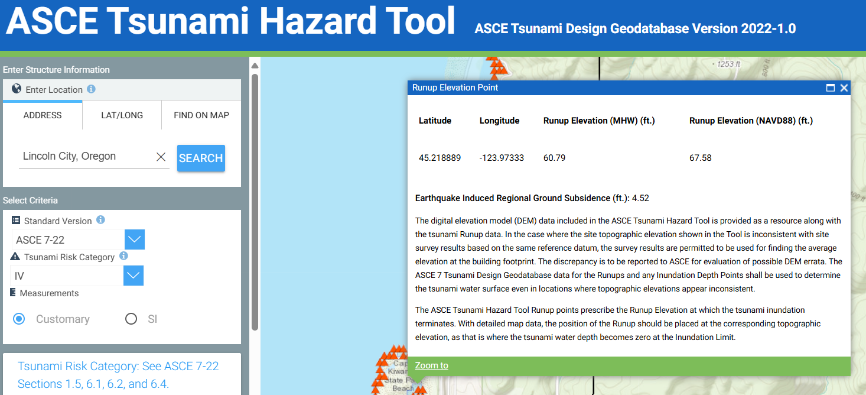Select the SI measurements radio button

(131, 319)
